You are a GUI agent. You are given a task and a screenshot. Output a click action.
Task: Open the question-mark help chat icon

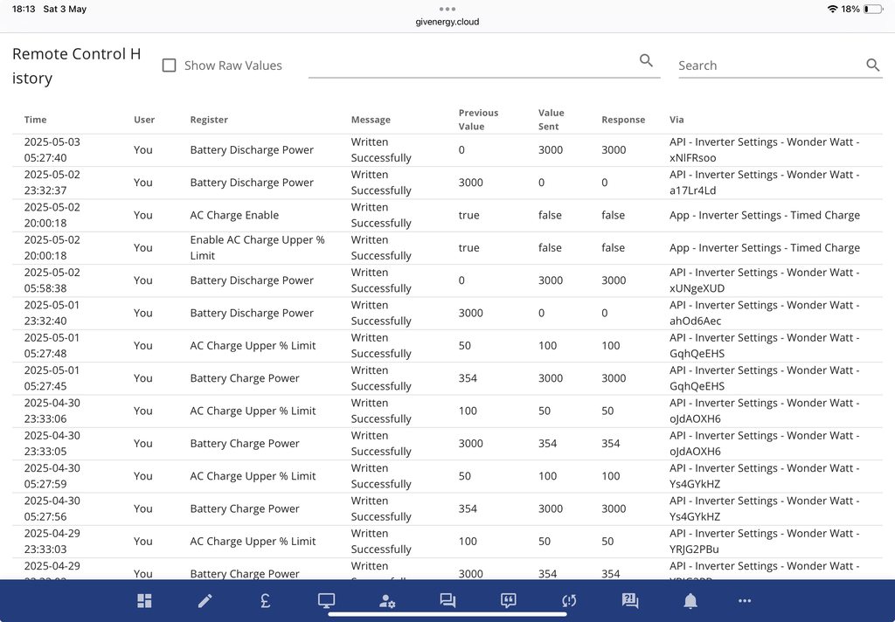click(630, 601)
